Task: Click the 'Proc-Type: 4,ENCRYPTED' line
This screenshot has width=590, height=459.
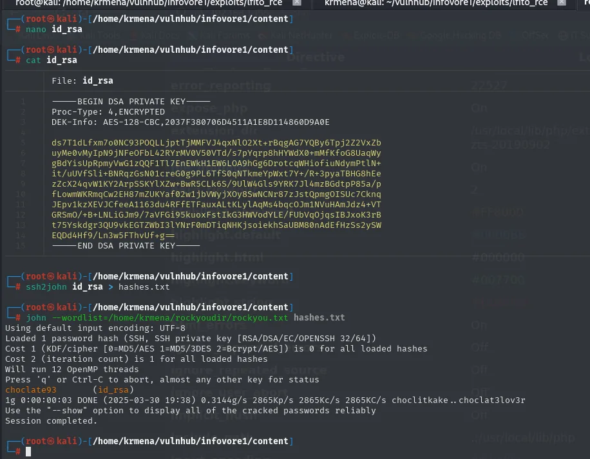Action: [108, 111]
